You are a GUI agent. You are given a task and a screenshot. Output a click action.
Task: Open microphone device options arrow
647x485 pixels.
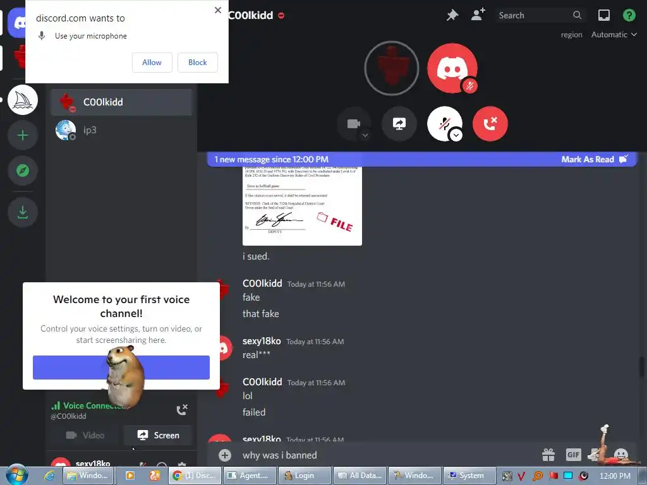click(x=456, y=135)
